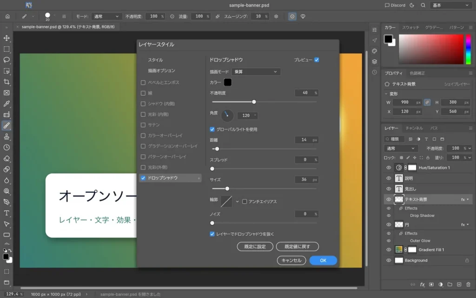
Task: Switch to パターン tab
Action: point(456,27)
